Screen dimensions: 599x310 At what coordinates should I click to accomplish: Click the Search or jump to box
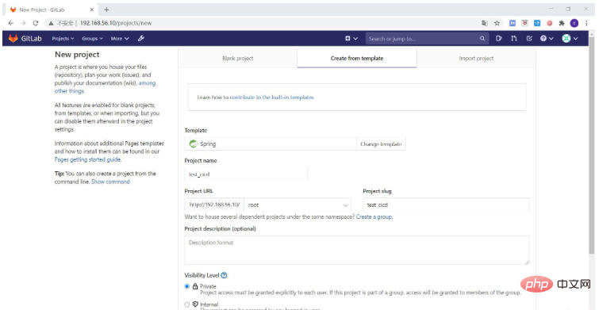pos(427,39)
